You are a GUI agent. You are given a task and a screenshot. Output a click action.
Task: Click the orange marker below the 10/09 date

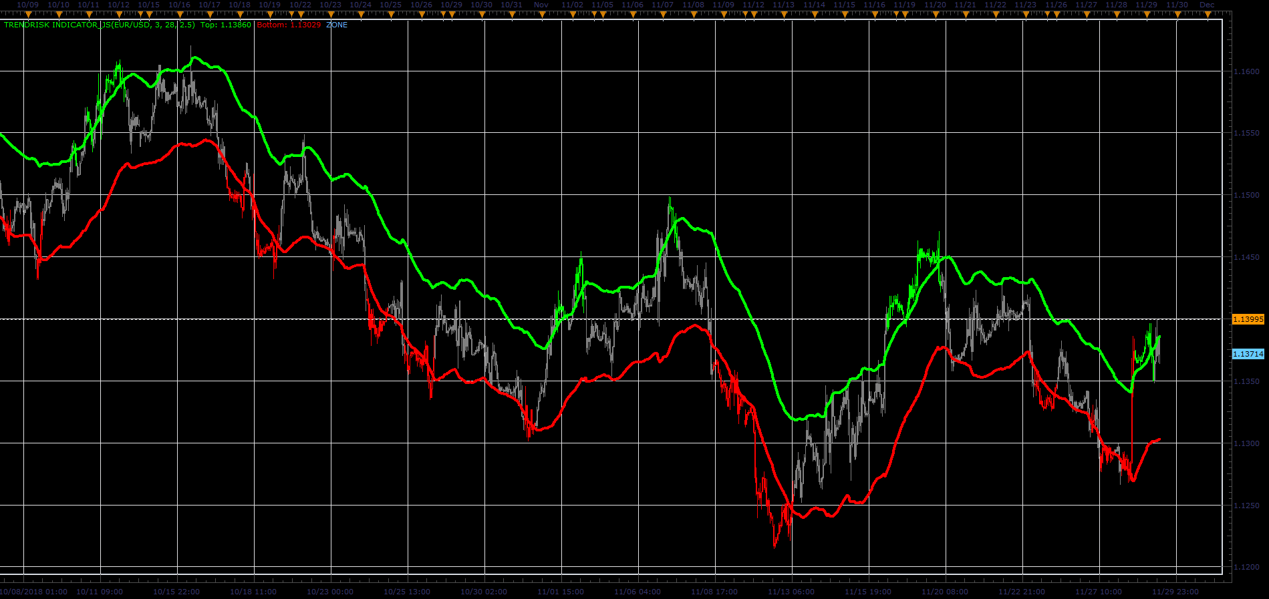tap(28, 14)
